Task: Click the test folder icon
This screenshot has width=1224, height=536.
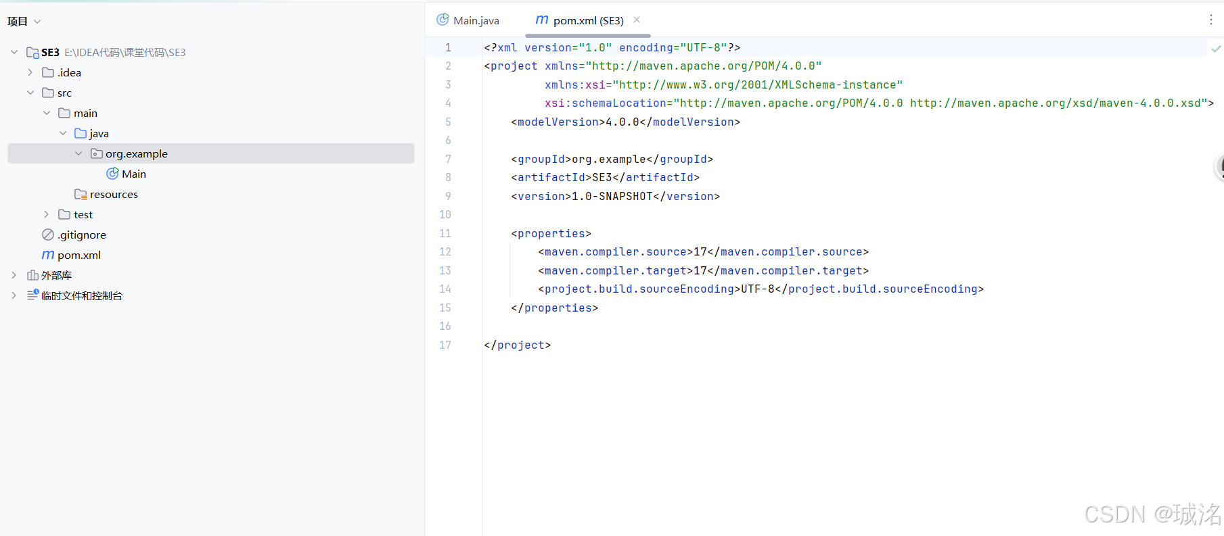Action: coord(64,214)
